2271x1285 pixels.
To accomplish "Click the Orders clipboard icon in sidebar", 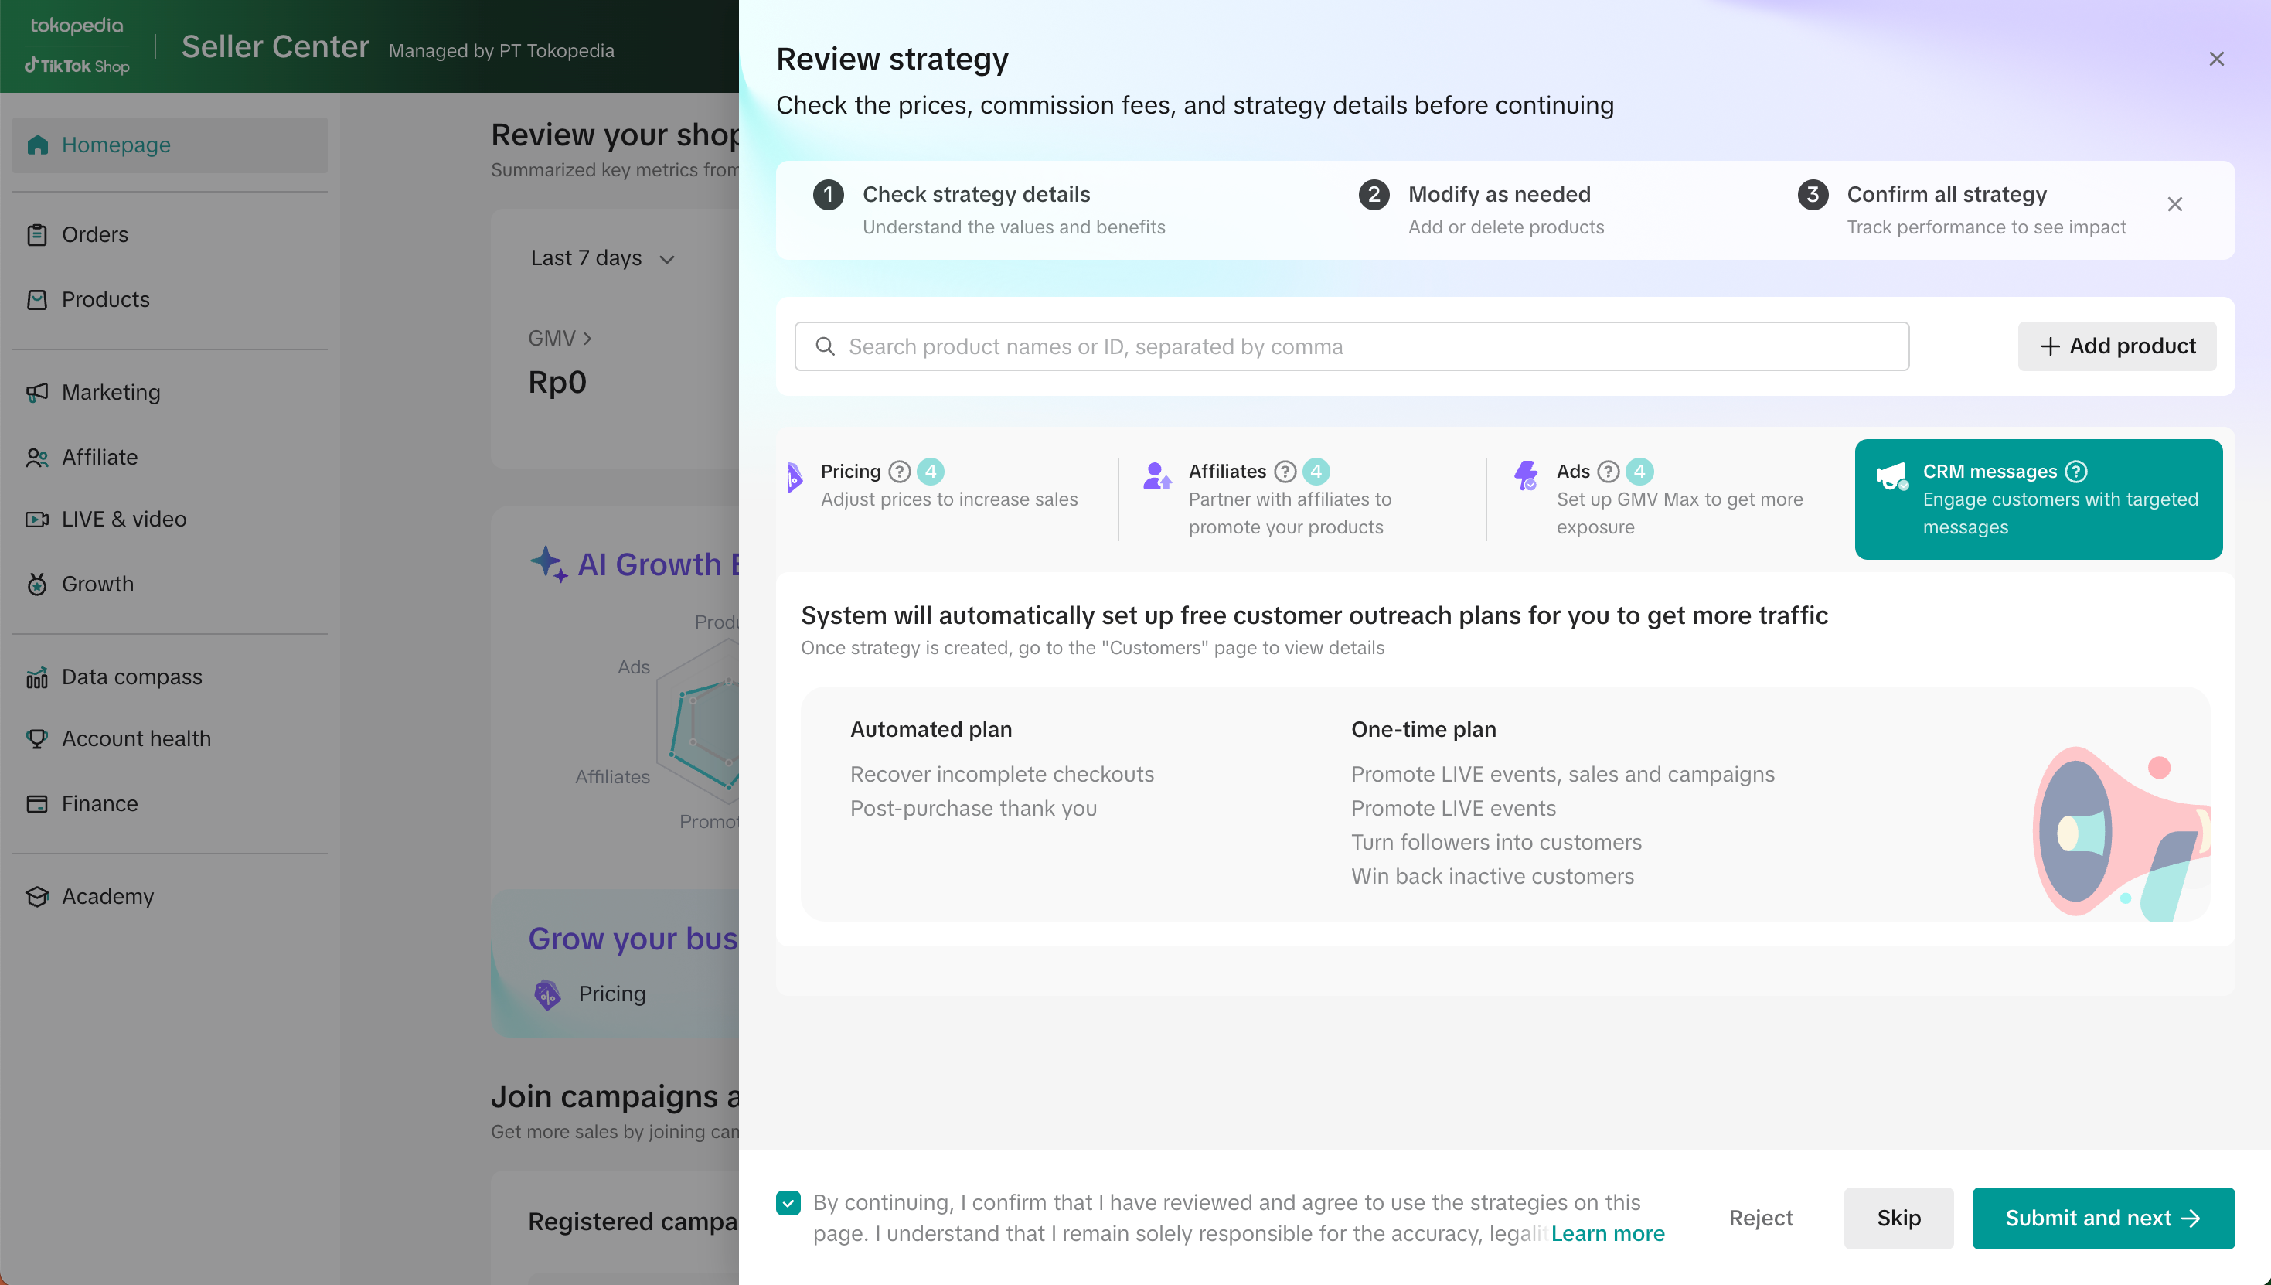I will (37, 235).
